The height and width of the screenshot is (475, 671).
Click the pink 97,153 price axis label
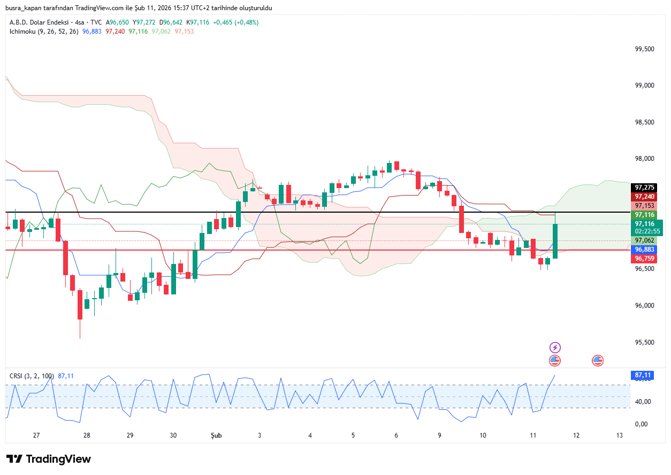coord(644,206)
